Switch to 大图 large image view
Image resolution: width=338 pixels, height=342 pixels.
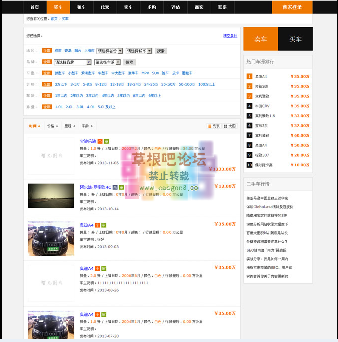[x=229, y=126]
